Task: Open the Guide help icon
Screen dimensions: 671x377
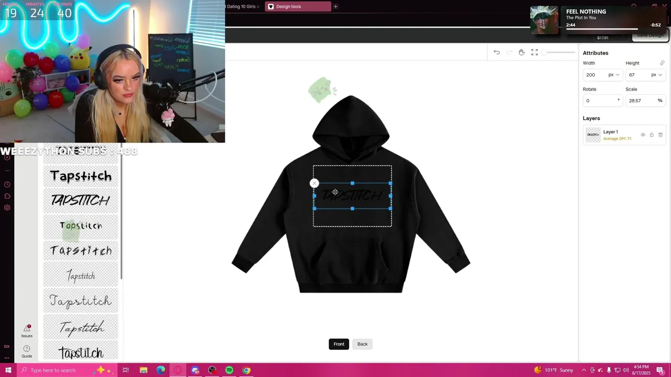Action: [27, 351]
